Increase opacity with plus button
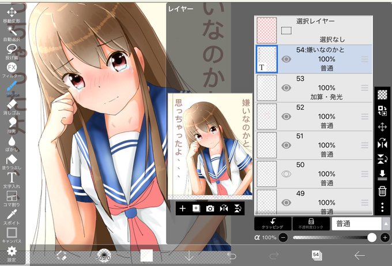Viewport: 392px width, 266px height. pyautogui.click(x=385, y=238)
